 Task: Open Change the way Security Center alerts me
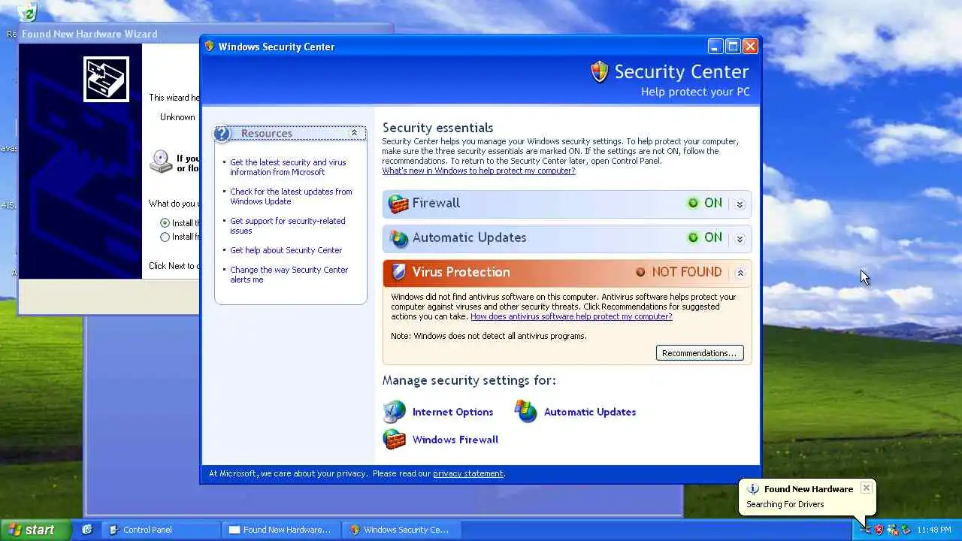pyautogui.click(x=289, y=274)
